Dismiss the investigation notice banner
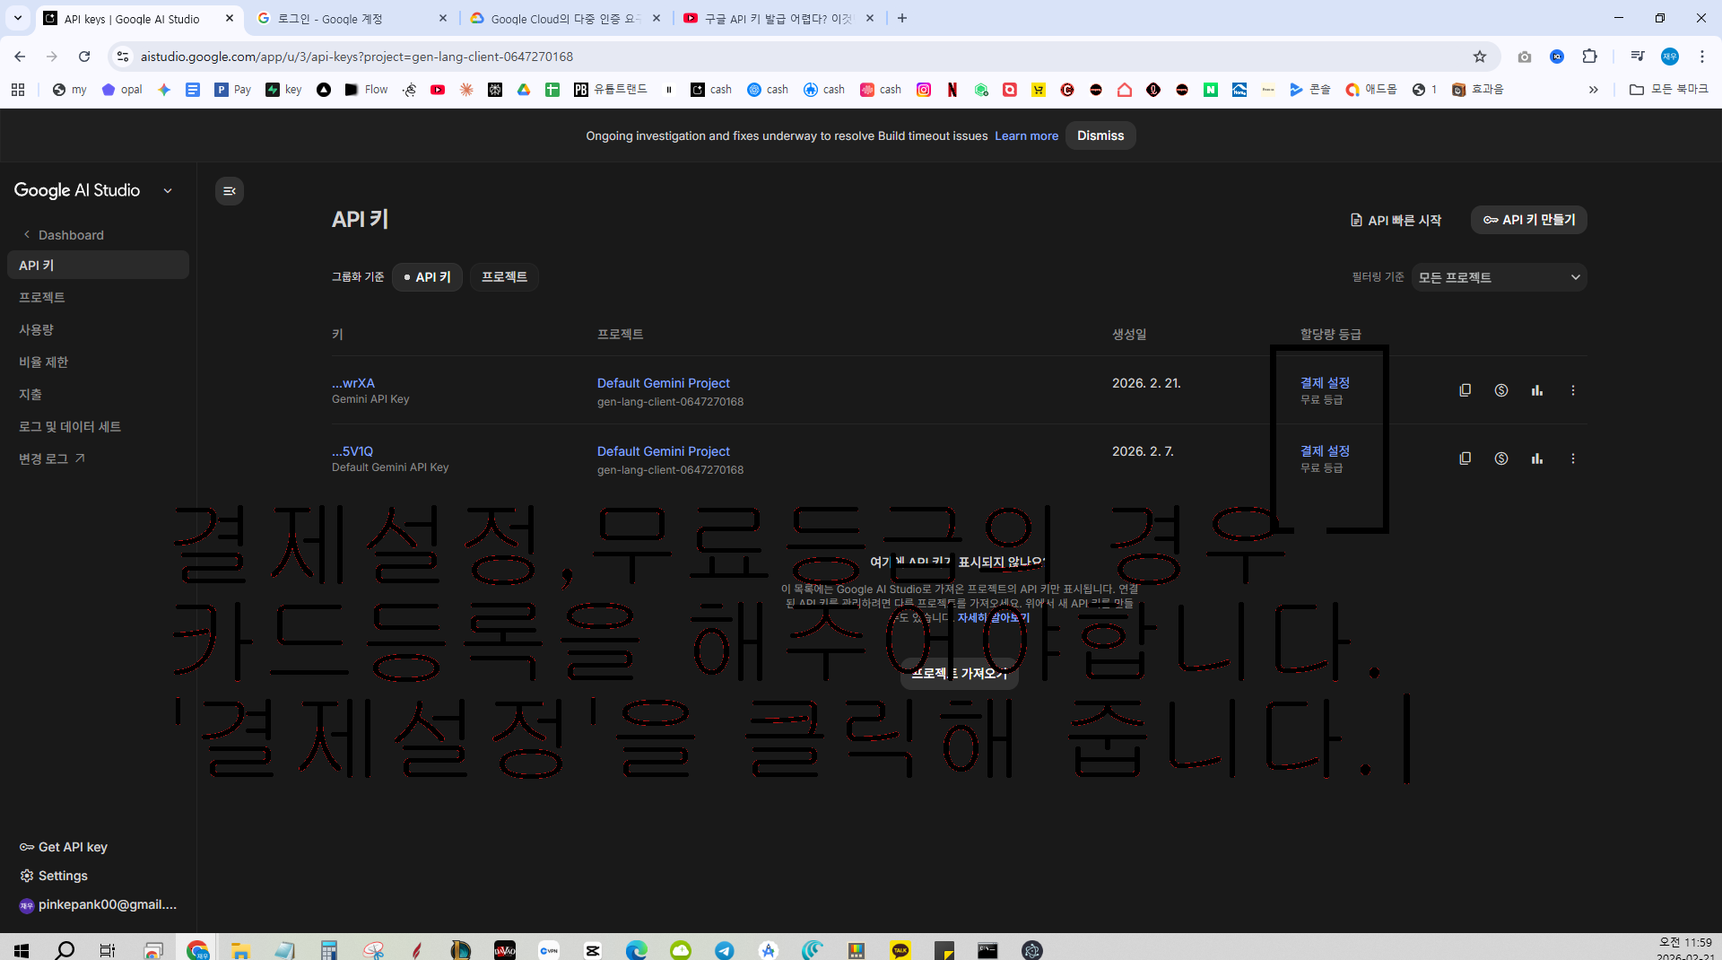Image resolution: width=1722 pixels, height=960 pixels. (x=1100, y=135)
